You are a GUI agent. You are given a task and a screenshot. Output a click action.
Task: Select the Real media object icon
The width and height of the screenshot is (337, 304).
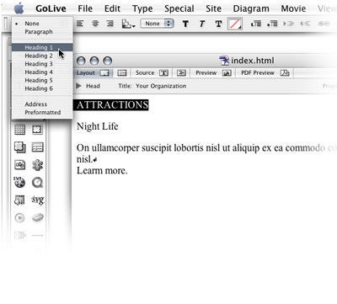pyautogui.click(x=19, y=200)
